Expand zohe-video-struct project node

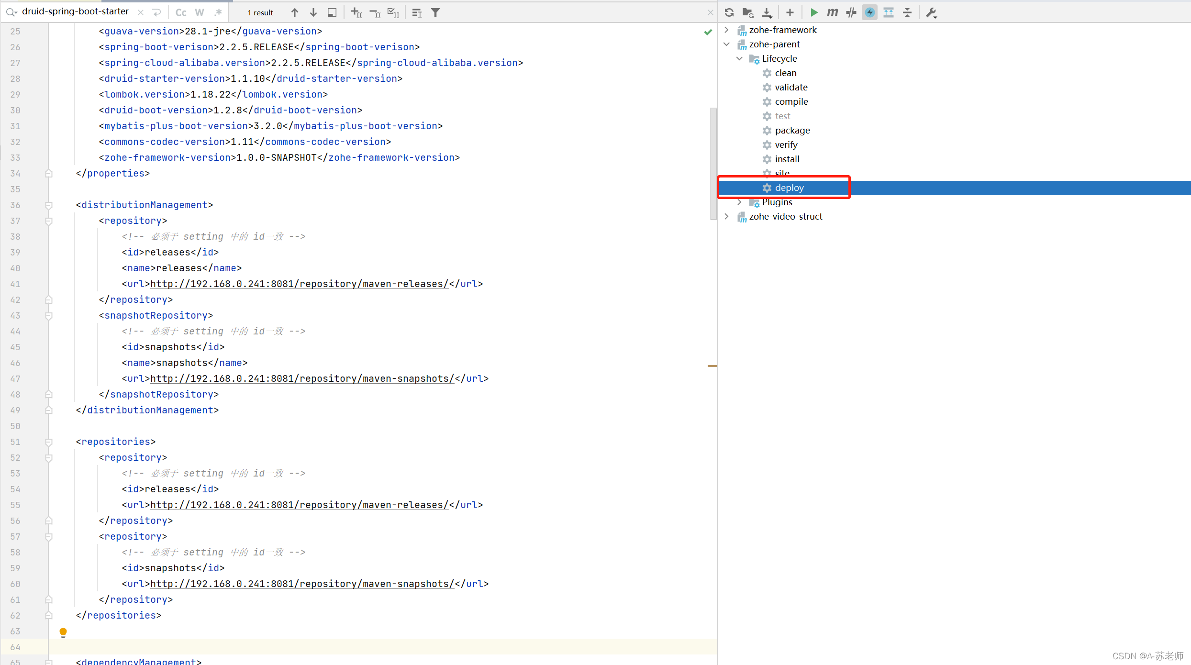click(x=727, y=216)
